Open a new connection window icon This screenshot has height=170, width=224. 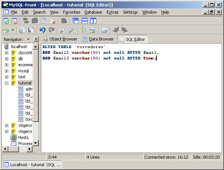click(6, 21)
